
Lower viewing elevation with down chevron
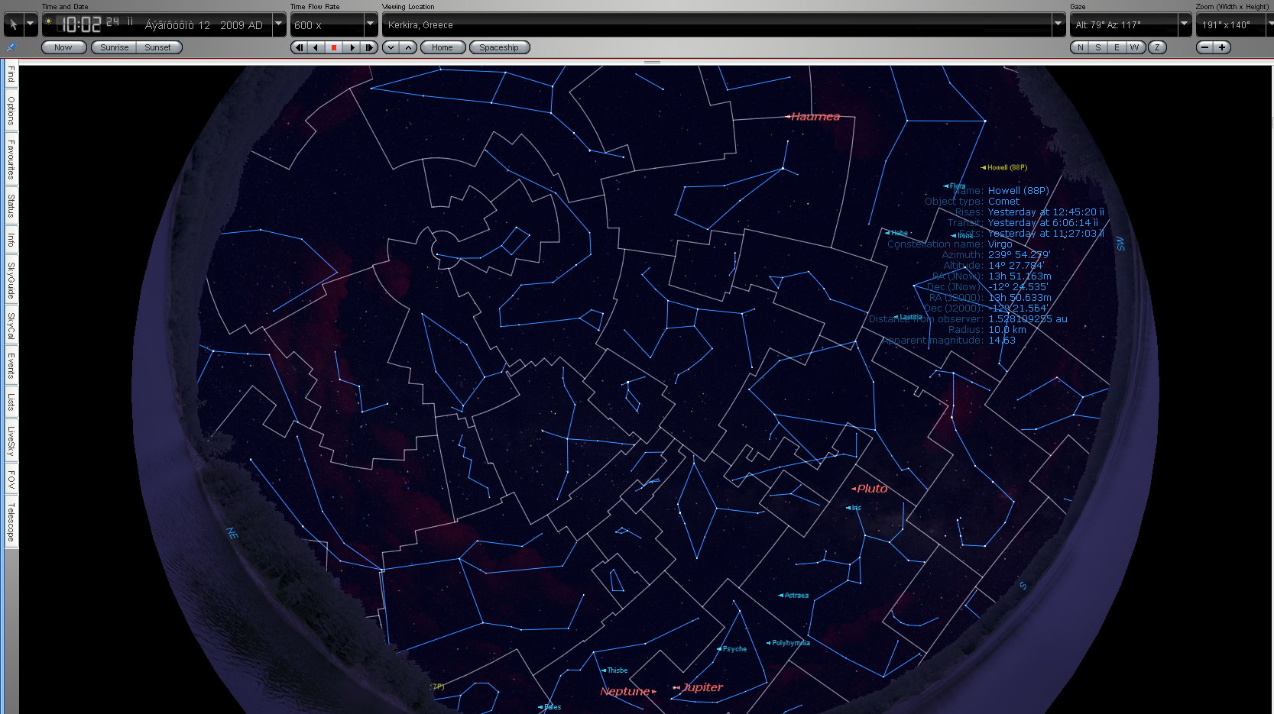pyautogui.click(x=391, y=47)
